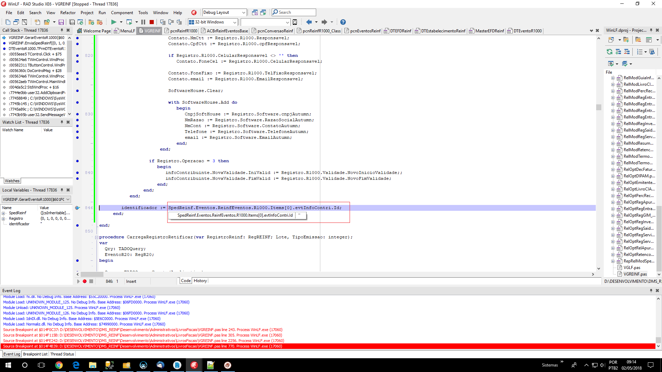Open the Refactor menu
This screenshot has height=372, width=662.
[68, 13]
